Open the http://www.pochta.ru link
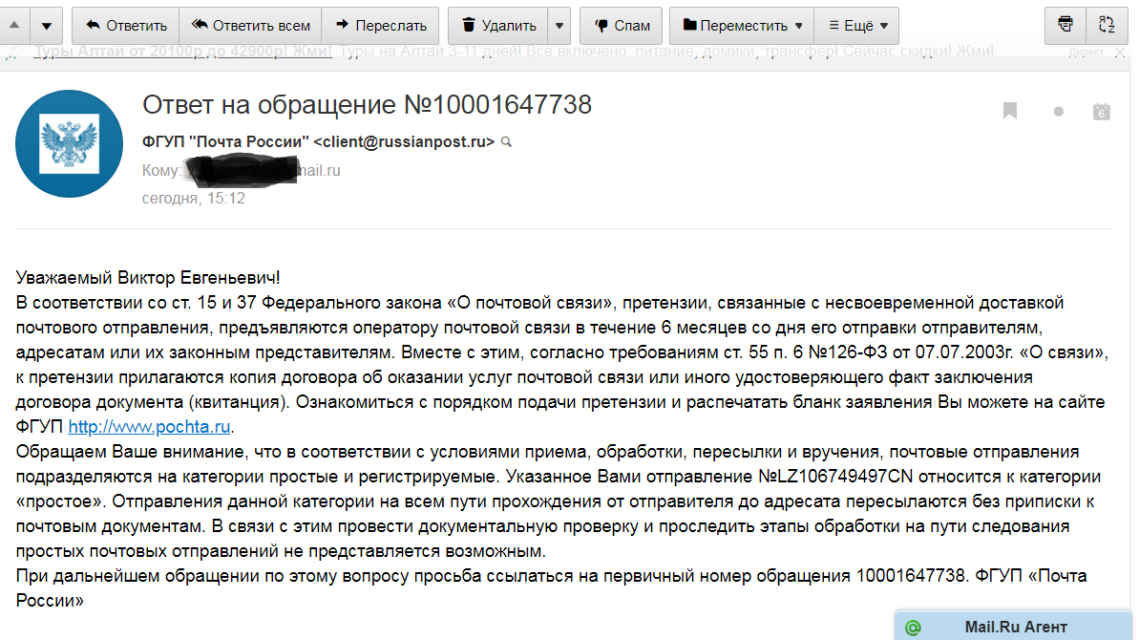This screenshot has width=1139, height=640. (x=149, y=426)
